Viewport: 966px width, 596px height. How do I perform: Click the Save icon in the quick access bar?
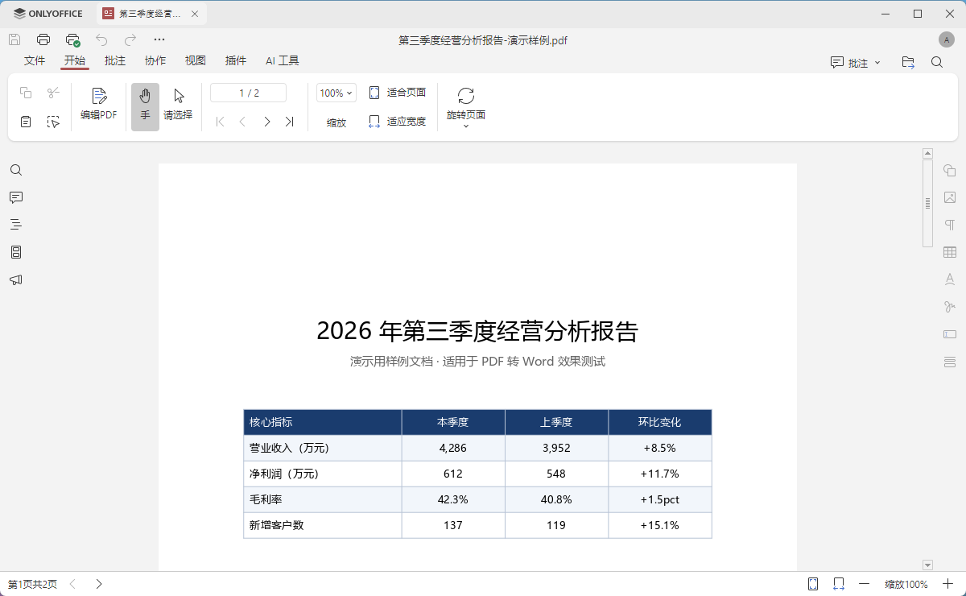point(14,39)
